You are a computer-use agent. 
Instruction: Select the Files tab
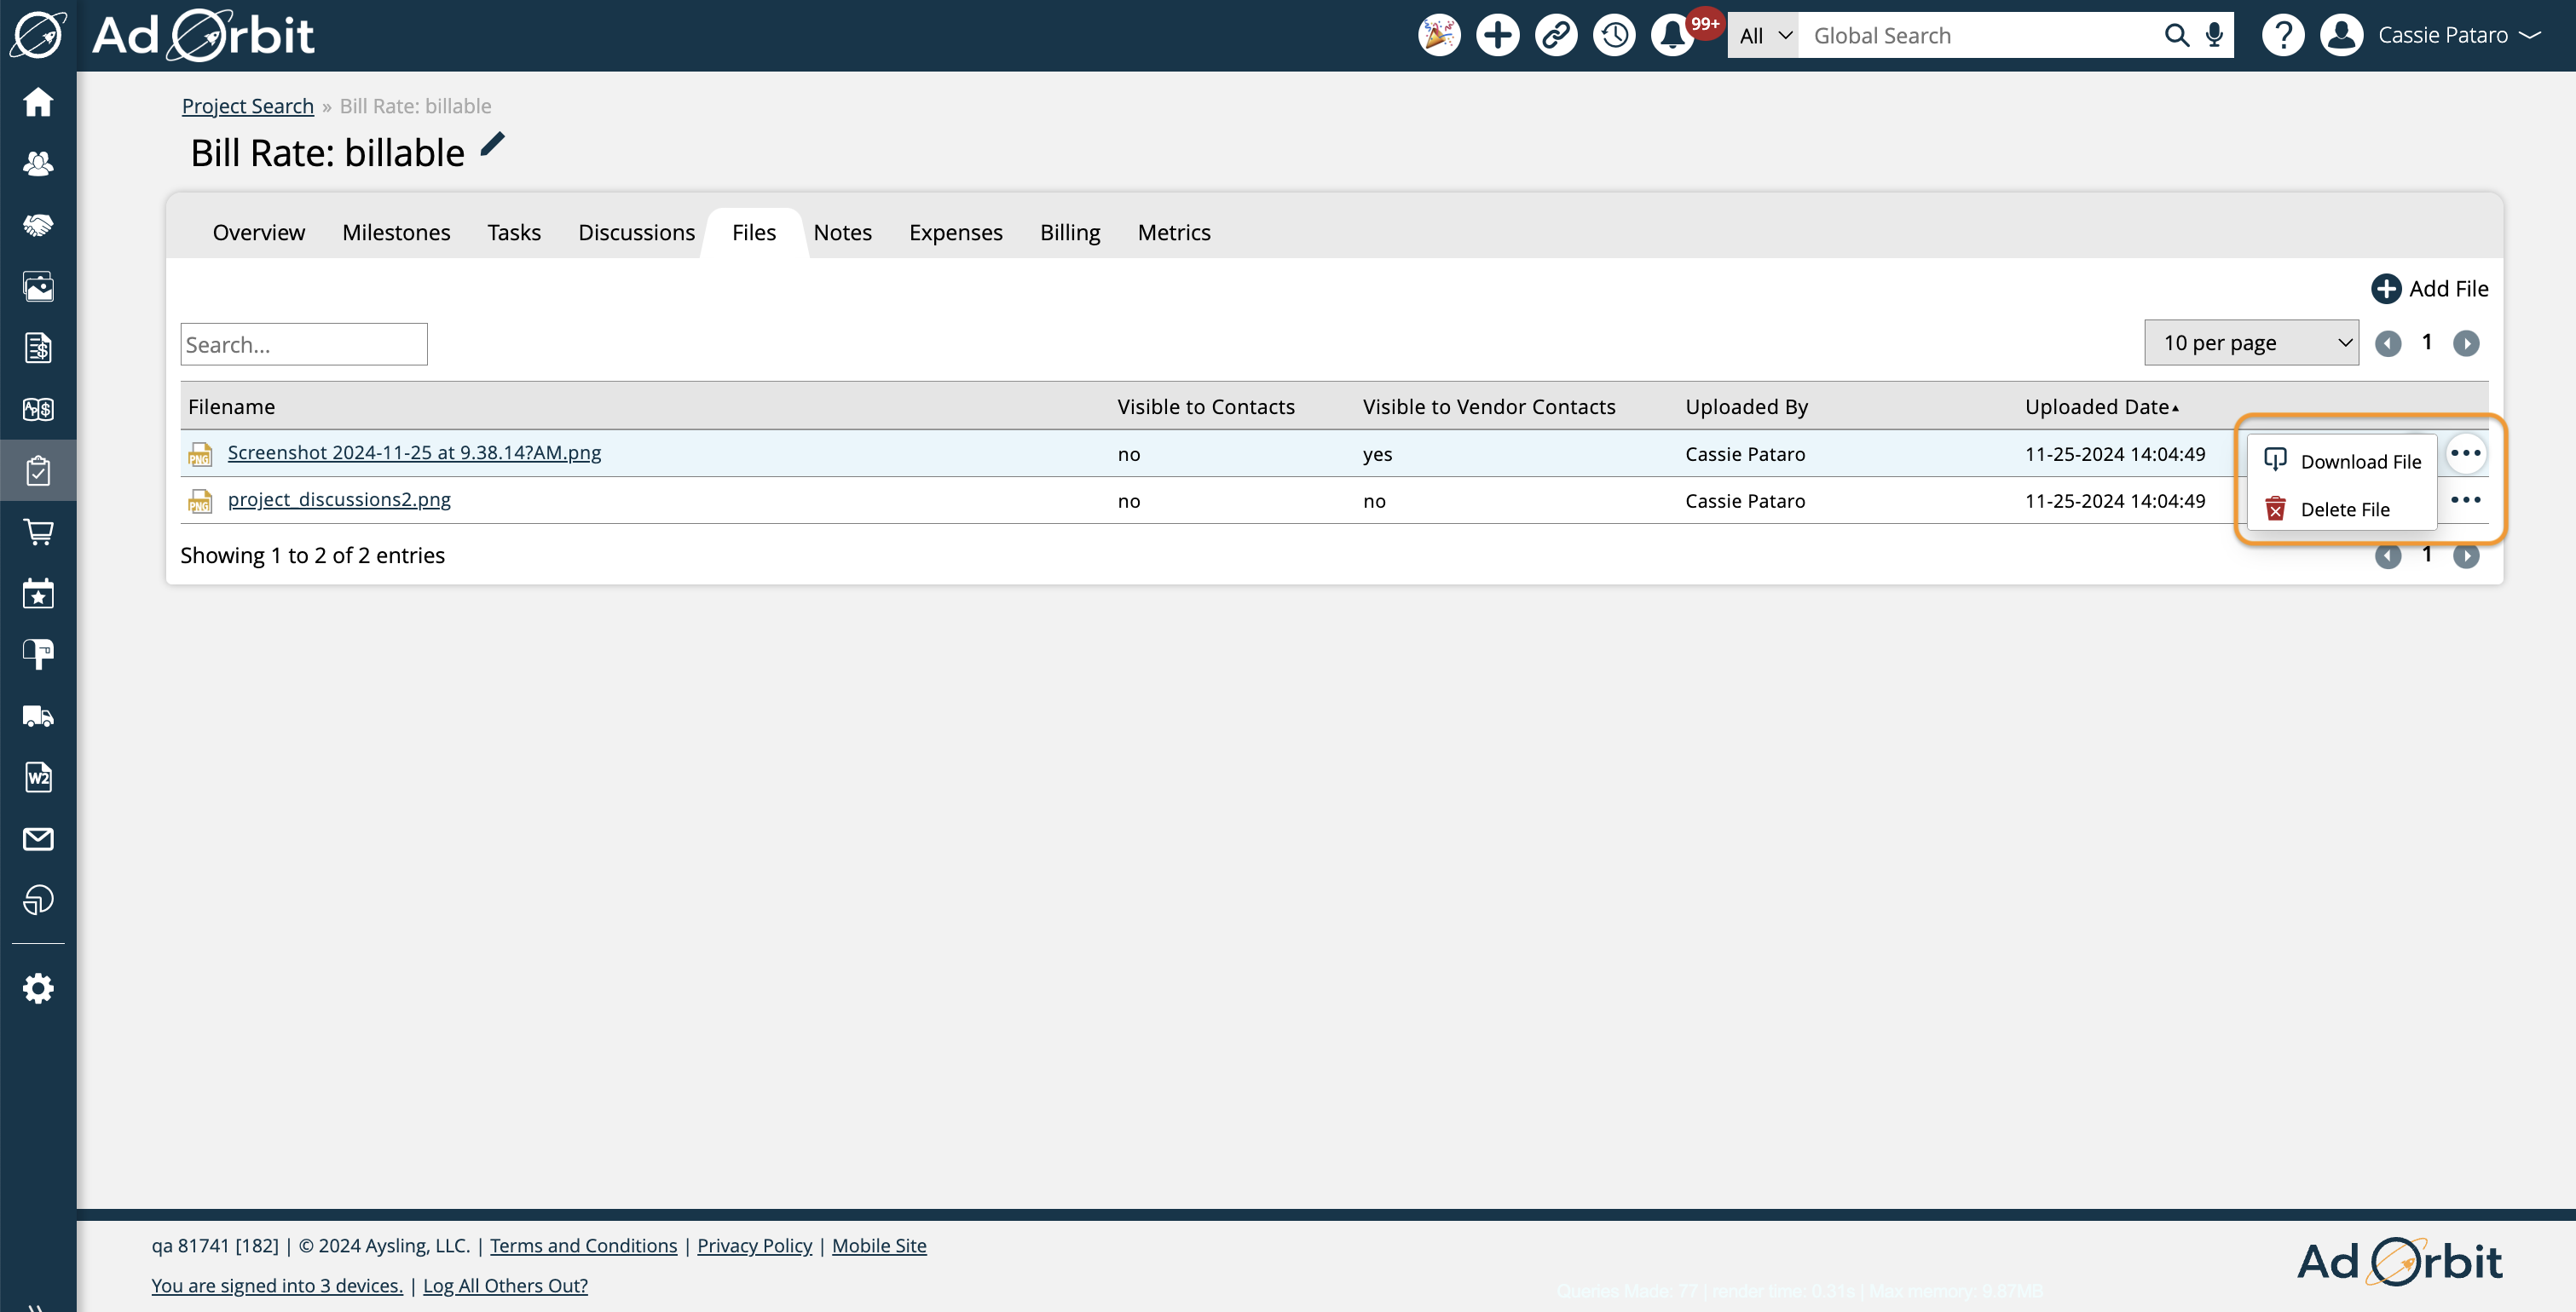(754, 231)
